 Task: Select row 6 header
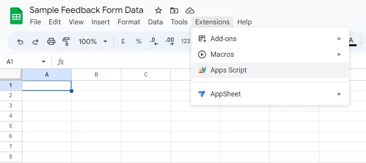click(x=11, y=136)
